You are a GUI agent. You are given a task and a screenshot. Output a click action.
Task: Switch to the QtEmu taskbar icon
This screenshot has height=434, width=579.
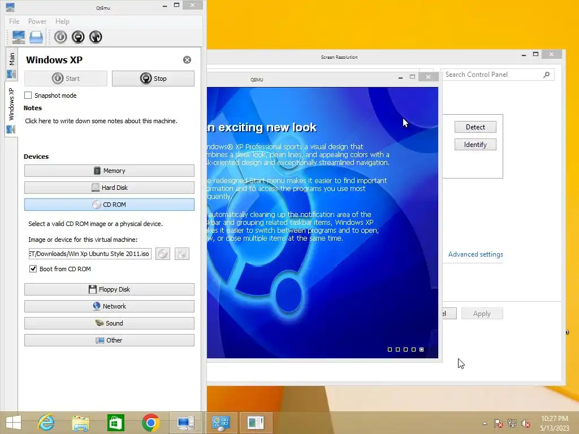click(x=185, y=423)
